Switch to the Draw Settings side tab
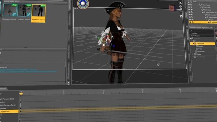 pos(69,35)
